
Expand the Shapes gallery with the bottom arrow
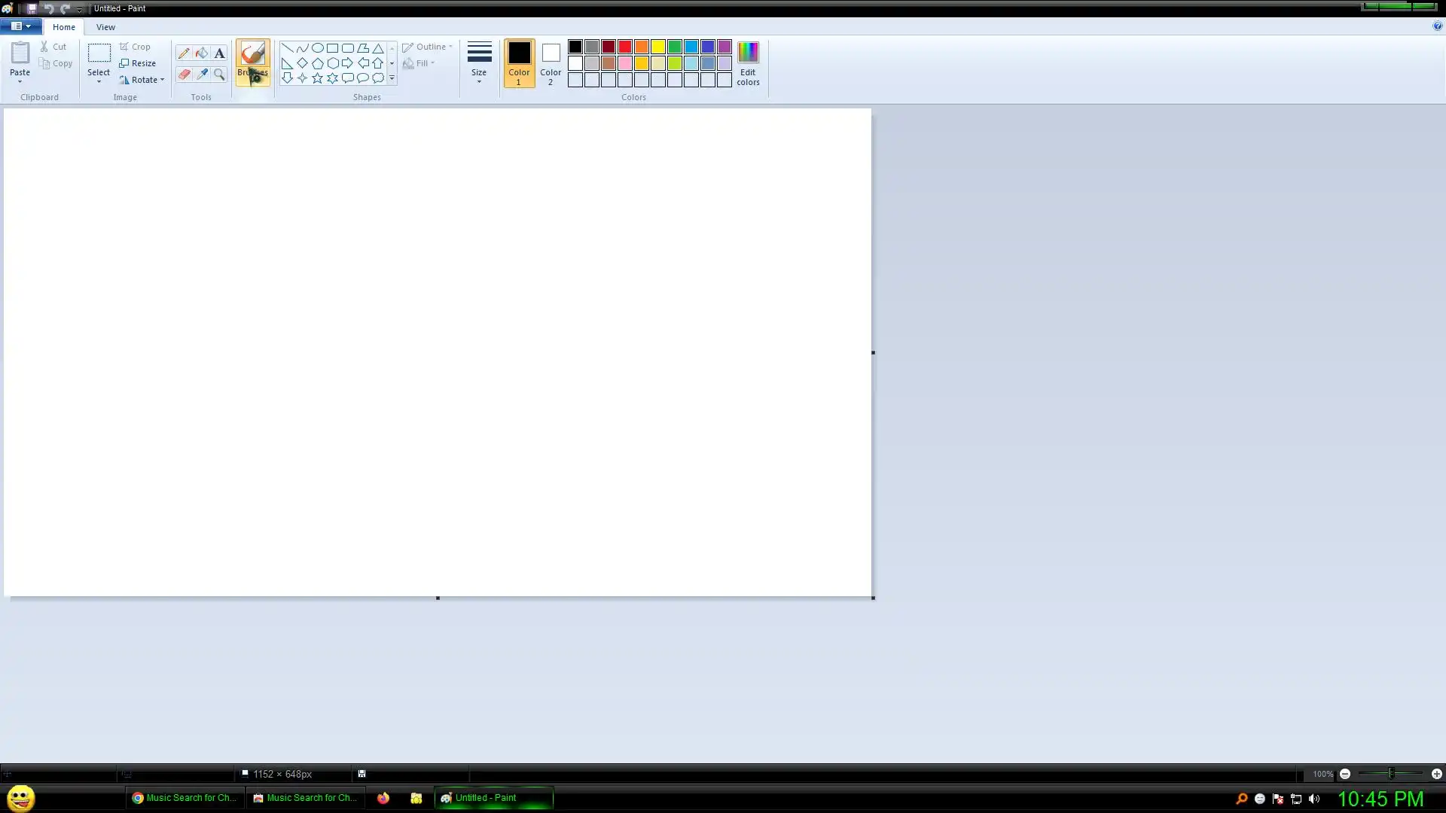pos(392,78)
